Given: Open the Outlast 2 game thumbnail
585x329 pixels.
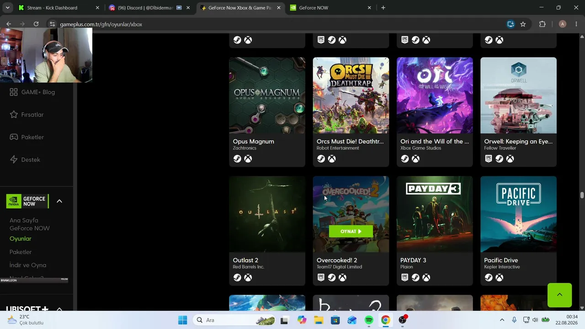Looking at the screenshot, I should 267,214.
